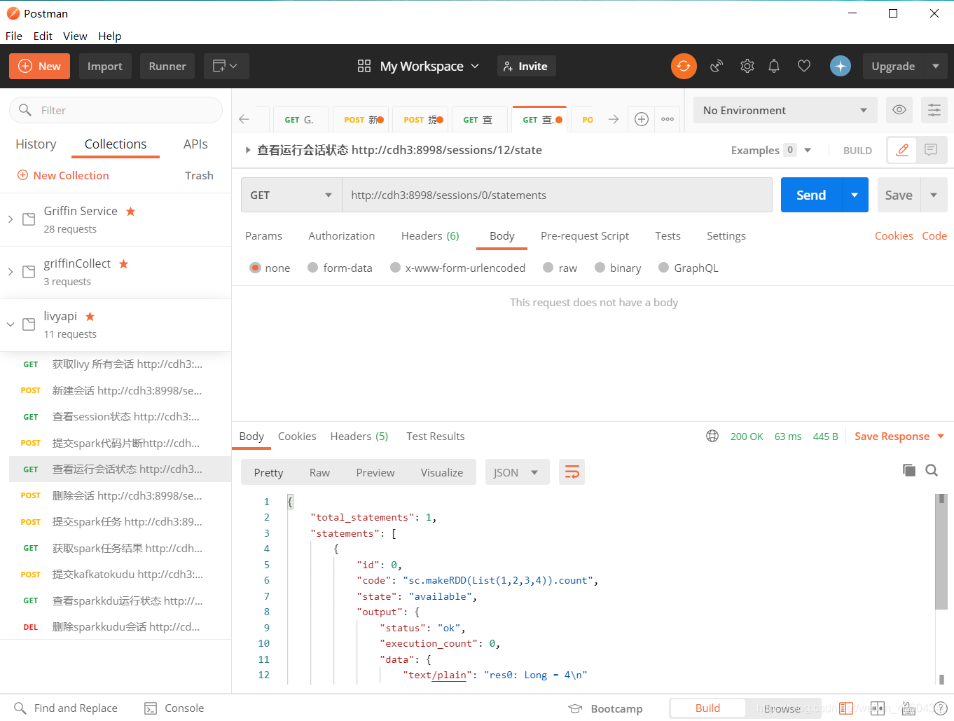Open the Upgrade dropdown arrow
954x721 pixels.
pyautogui.click(x=936, y=66)
